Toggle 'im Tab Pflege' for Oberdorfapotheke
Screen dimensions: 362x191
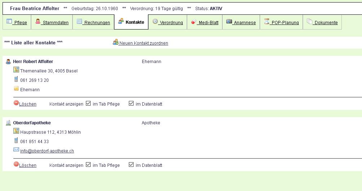[x=88, y=165]
